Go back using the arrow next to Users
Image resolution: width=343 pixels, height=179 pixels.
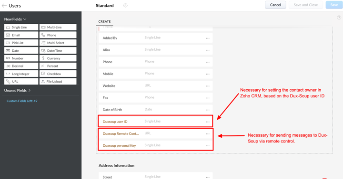pyautogui.click(x=4, y=6)
